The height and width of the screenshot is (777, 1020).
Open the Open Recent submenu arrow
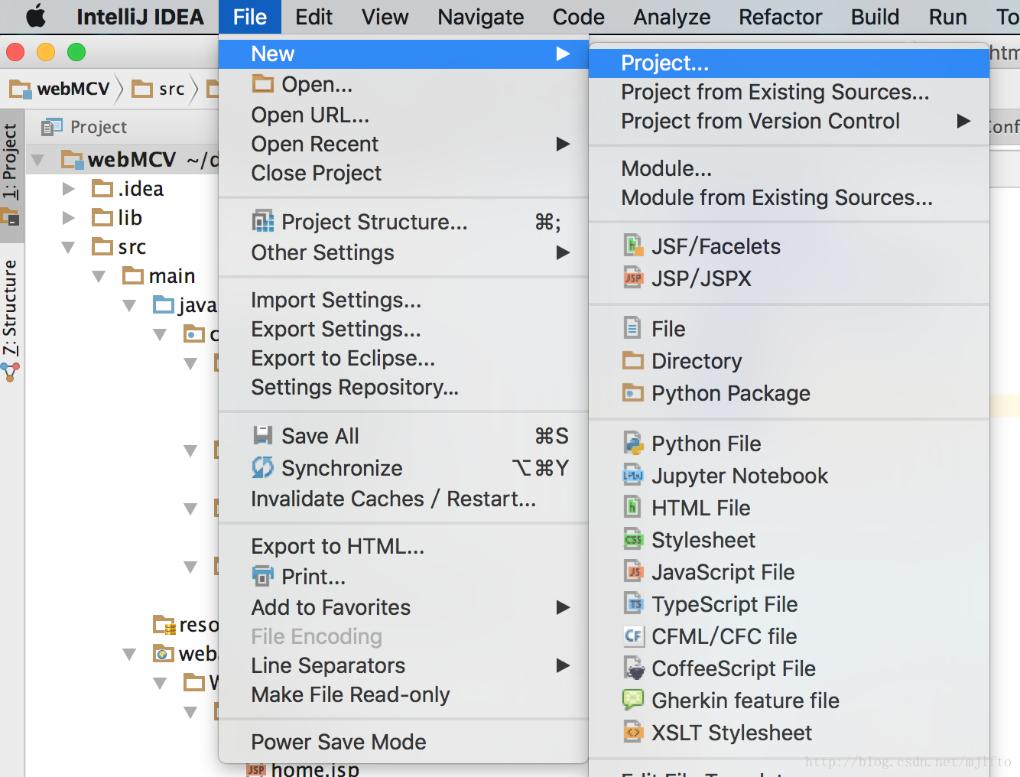coord(564,144)
